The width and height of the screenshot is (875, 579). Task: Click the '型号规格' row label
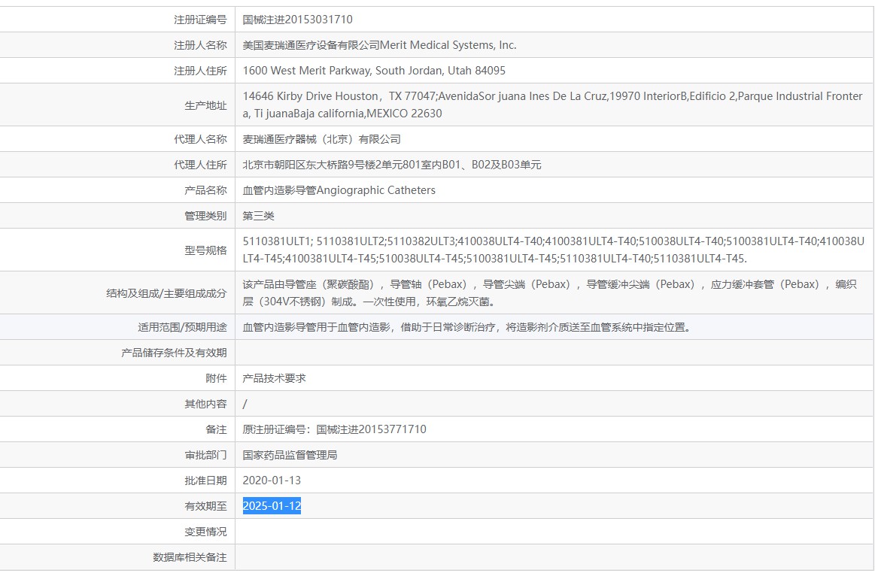coord(205,250)
